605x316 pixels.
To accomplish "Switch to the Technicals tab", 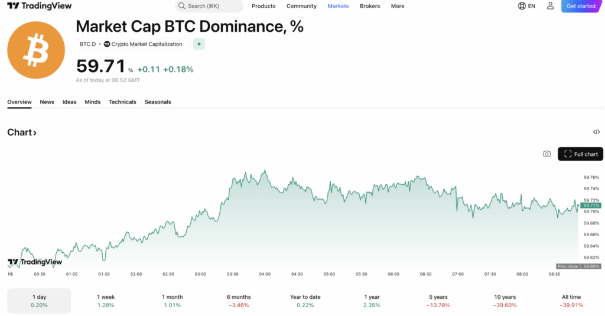I will 122,102.
